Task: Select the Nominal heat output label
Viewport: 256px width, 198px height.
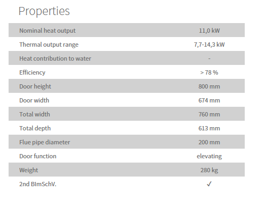Action: 47,31
